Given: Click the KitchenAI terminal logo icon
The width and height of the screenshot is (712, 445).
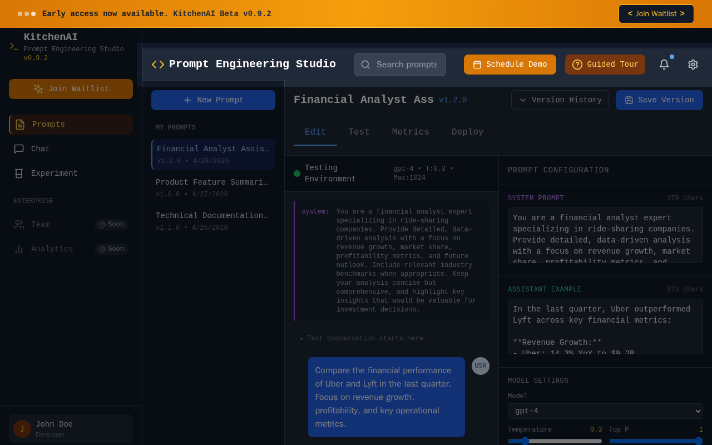Looking at the screenshot, I should [x=14, y=46].
